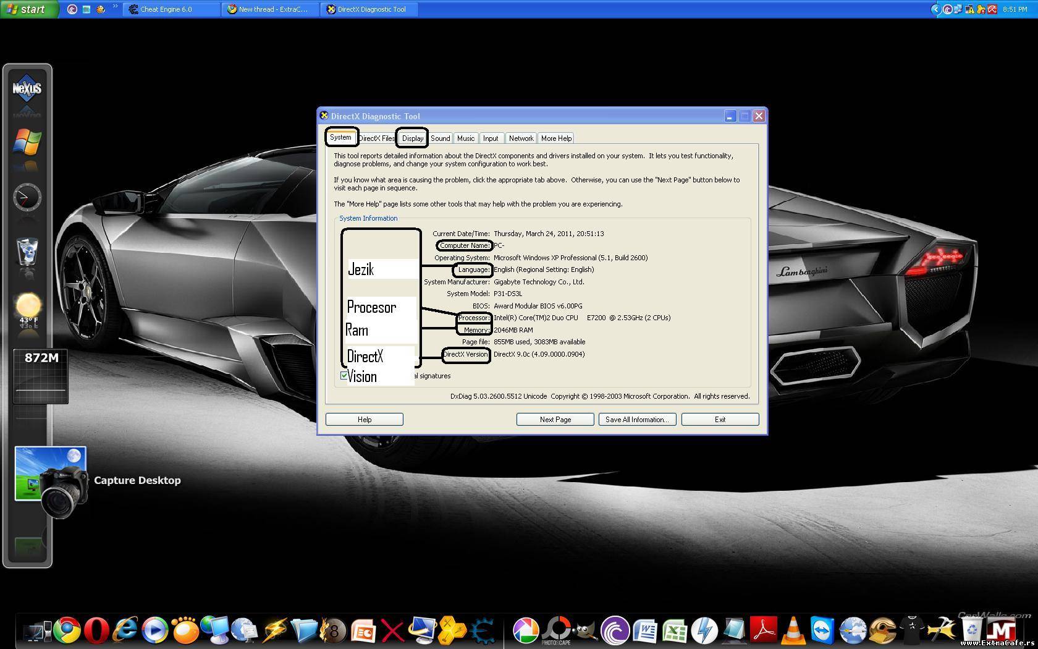Open the Input tab
Image resolution: width=1038 pixels, height=649 pixels.
pyautogui.click(x=491, y=138)
